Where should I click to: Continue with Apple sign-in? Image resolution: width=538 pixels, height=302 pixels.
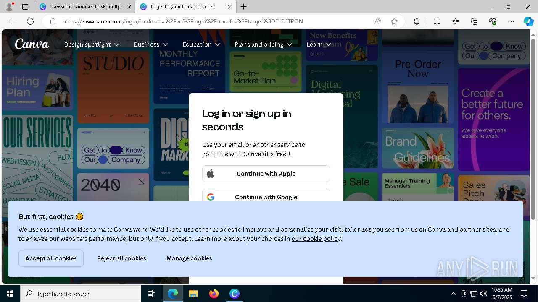(x=266, y=174)
